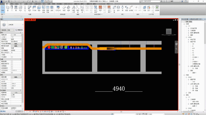Click the Save icon in quick access toolbar
206x115 pixels.
9,1
